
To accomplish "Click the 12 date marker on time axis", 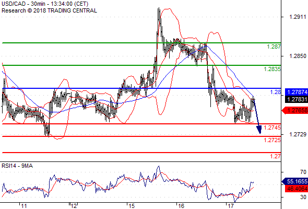I will [74, 206].
